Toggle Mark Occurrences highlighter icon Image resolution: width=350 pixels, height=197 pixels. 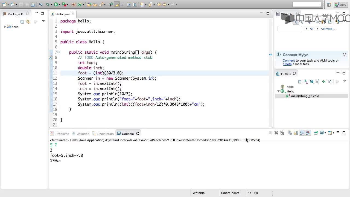[x=117, y=4]
